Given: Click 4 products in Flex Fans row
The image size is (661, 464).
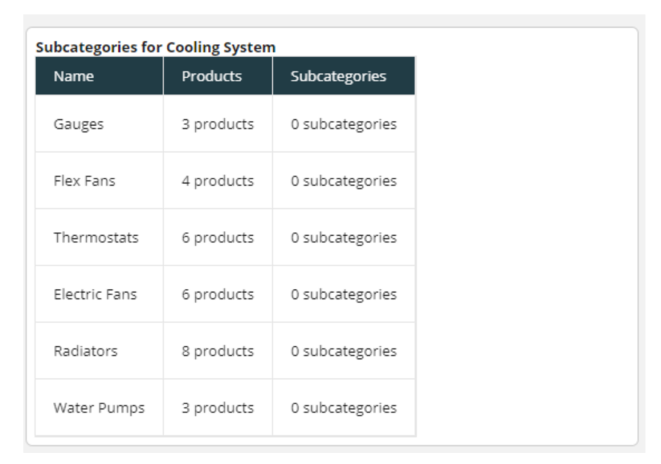Looking at the screenshot, I should [218, 181].
